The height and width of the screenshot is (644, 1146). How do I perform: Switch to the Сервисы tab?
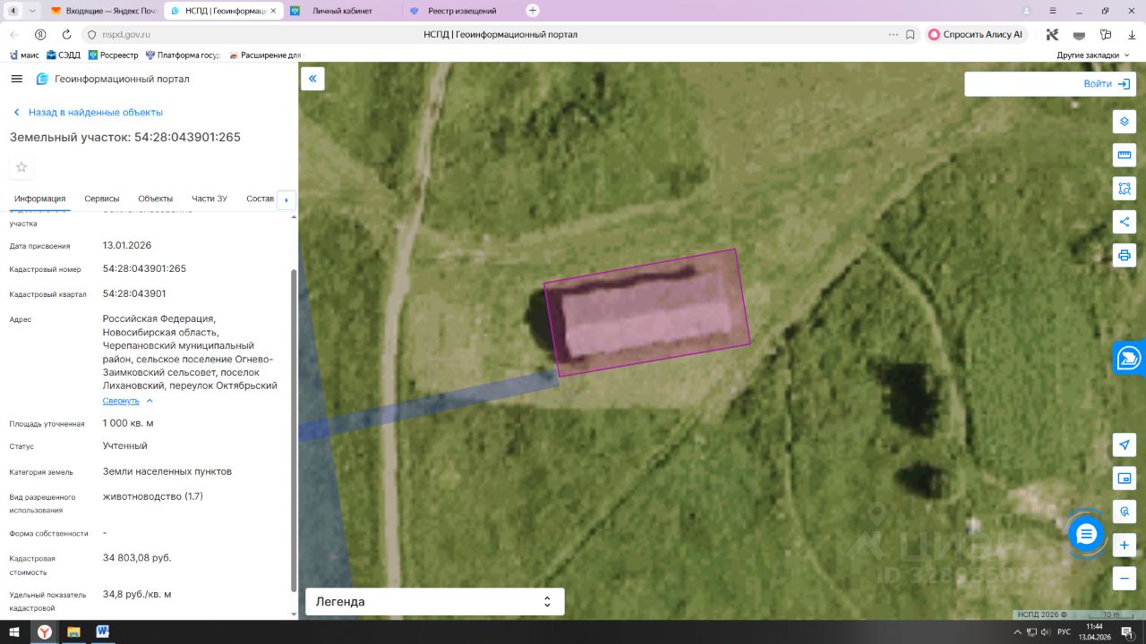[102, 199]
